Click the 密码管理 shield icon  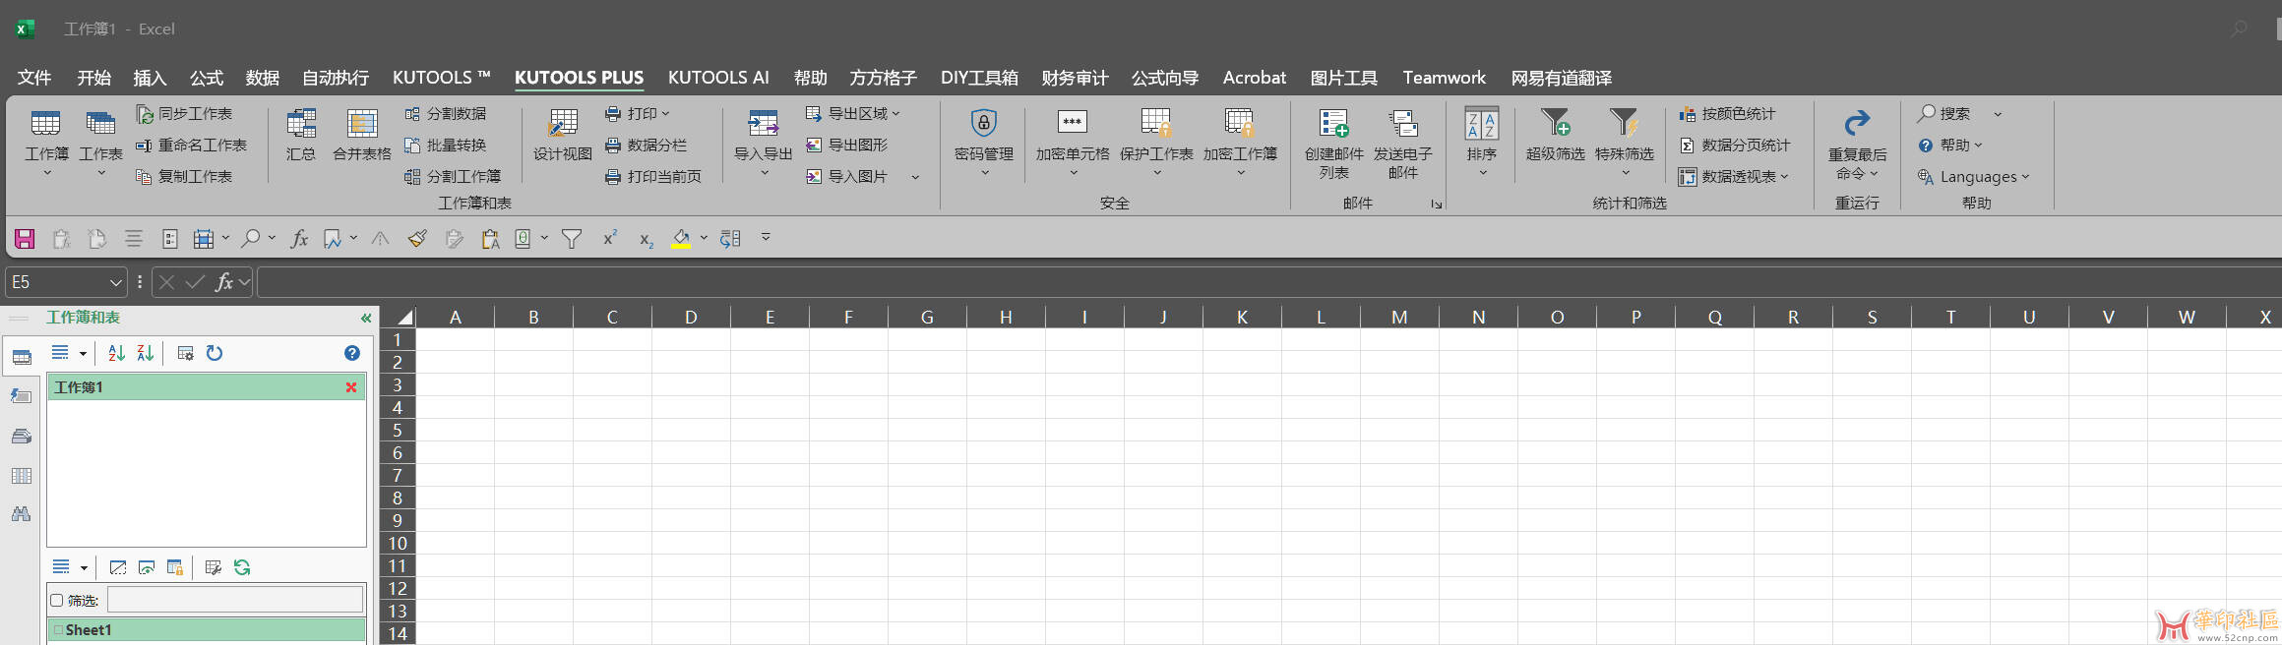[983, 124]
